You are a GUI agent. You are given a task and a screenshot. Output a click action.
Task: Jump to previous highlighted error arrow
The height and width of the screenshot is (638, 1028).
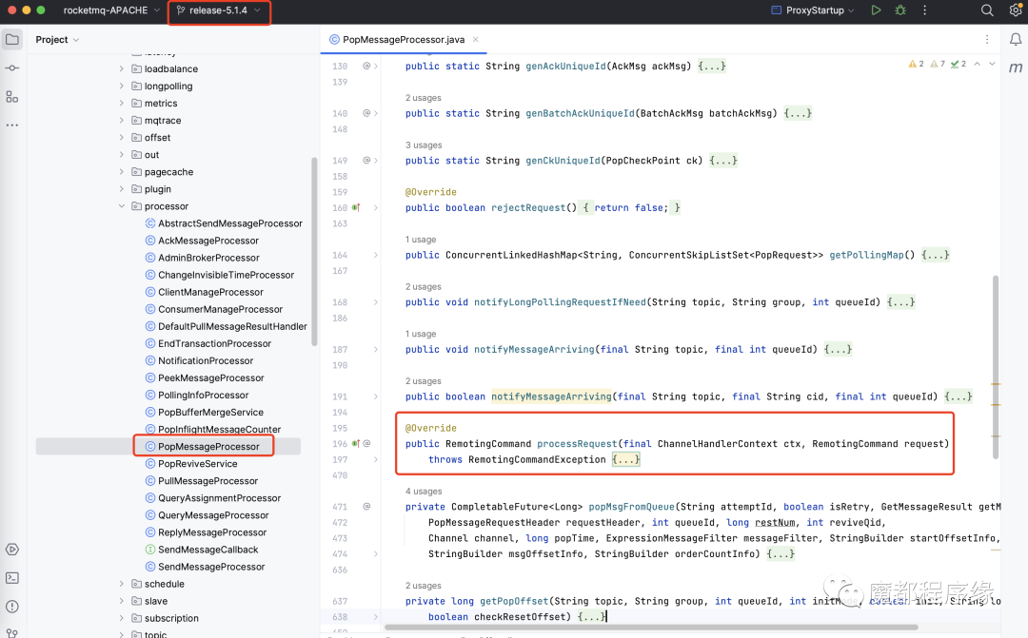977,64
